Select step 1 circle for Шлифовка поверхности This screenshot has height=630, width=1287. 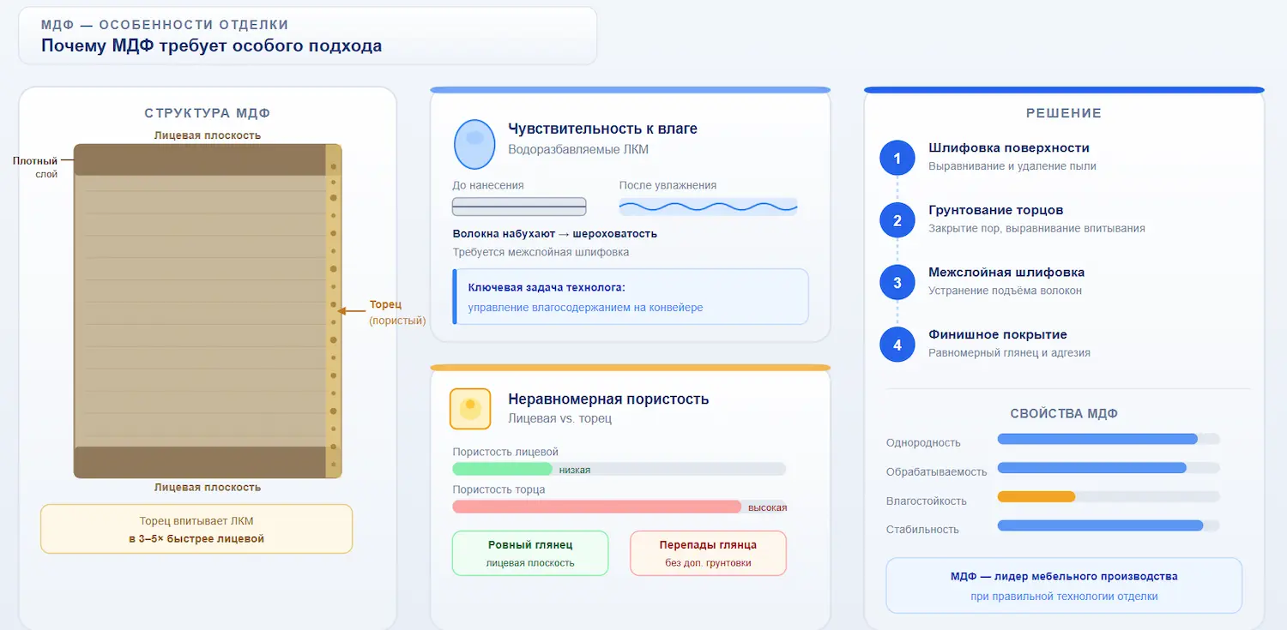(x=897, y=158)
